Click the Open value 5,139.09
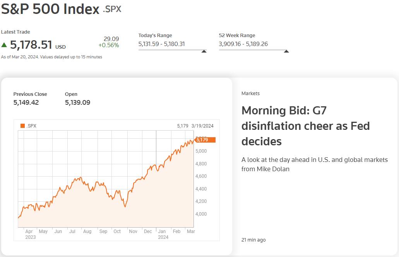This screenshot has height=257, width=399. (78, 102)
